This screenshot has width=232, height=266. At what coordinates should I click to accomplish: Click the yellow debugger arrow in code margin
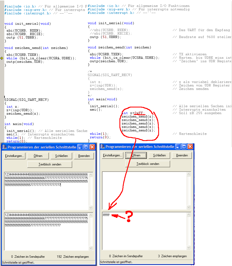tap(2, 58)
